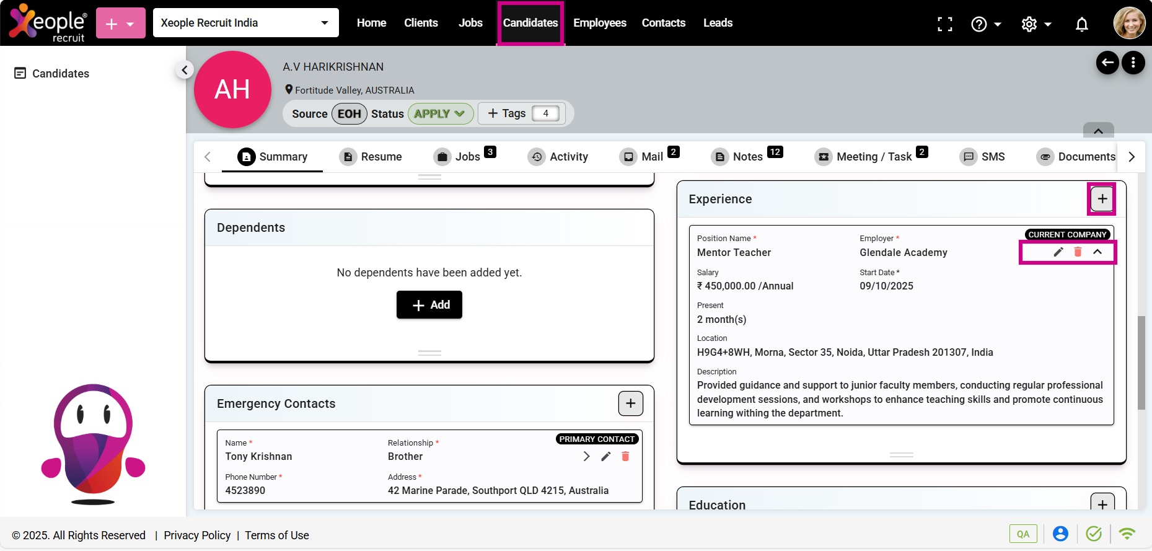Click the Add dependents button
This screenshot has height=551, width=1152.
click(x=429, y=305)
